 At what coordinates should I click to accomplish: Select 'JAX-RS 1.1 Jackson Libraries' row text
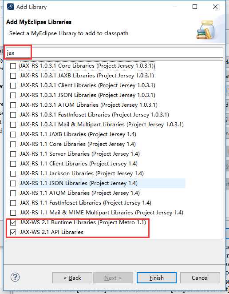click(x=82, y=173)
